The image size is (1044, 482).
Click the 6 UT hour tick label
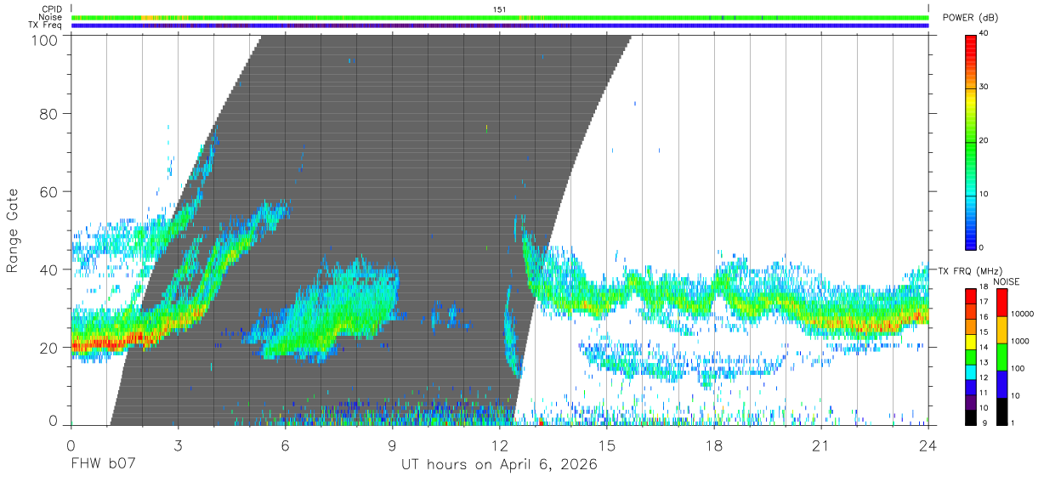285,445
